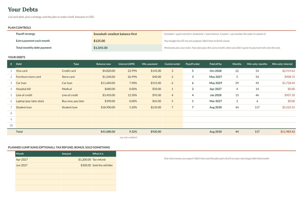Click the 'Student loan' debt name cell

click(x=38, y=107)
